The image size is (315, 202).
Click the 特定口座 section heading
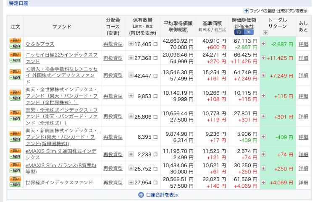pos(18,3)
